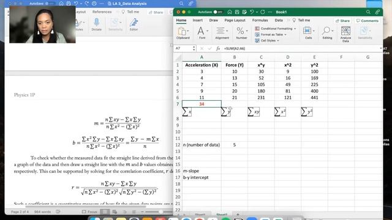Open Formulas tab in Excel
Screen dimensions: 392x220
(x=260, y=20)
